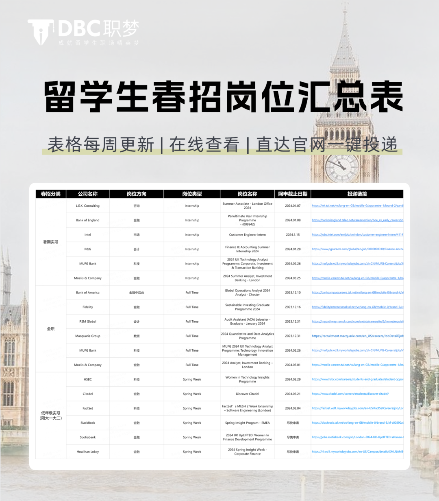Viewport: 439px width, 501px height.
Task: Select the 岗位类型 column header
Action: point(192,194)
